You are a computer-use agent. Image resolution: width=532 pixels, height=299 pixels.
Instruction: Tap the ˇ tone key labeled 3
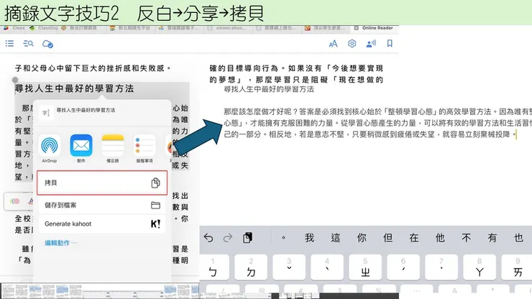[289, 267]
